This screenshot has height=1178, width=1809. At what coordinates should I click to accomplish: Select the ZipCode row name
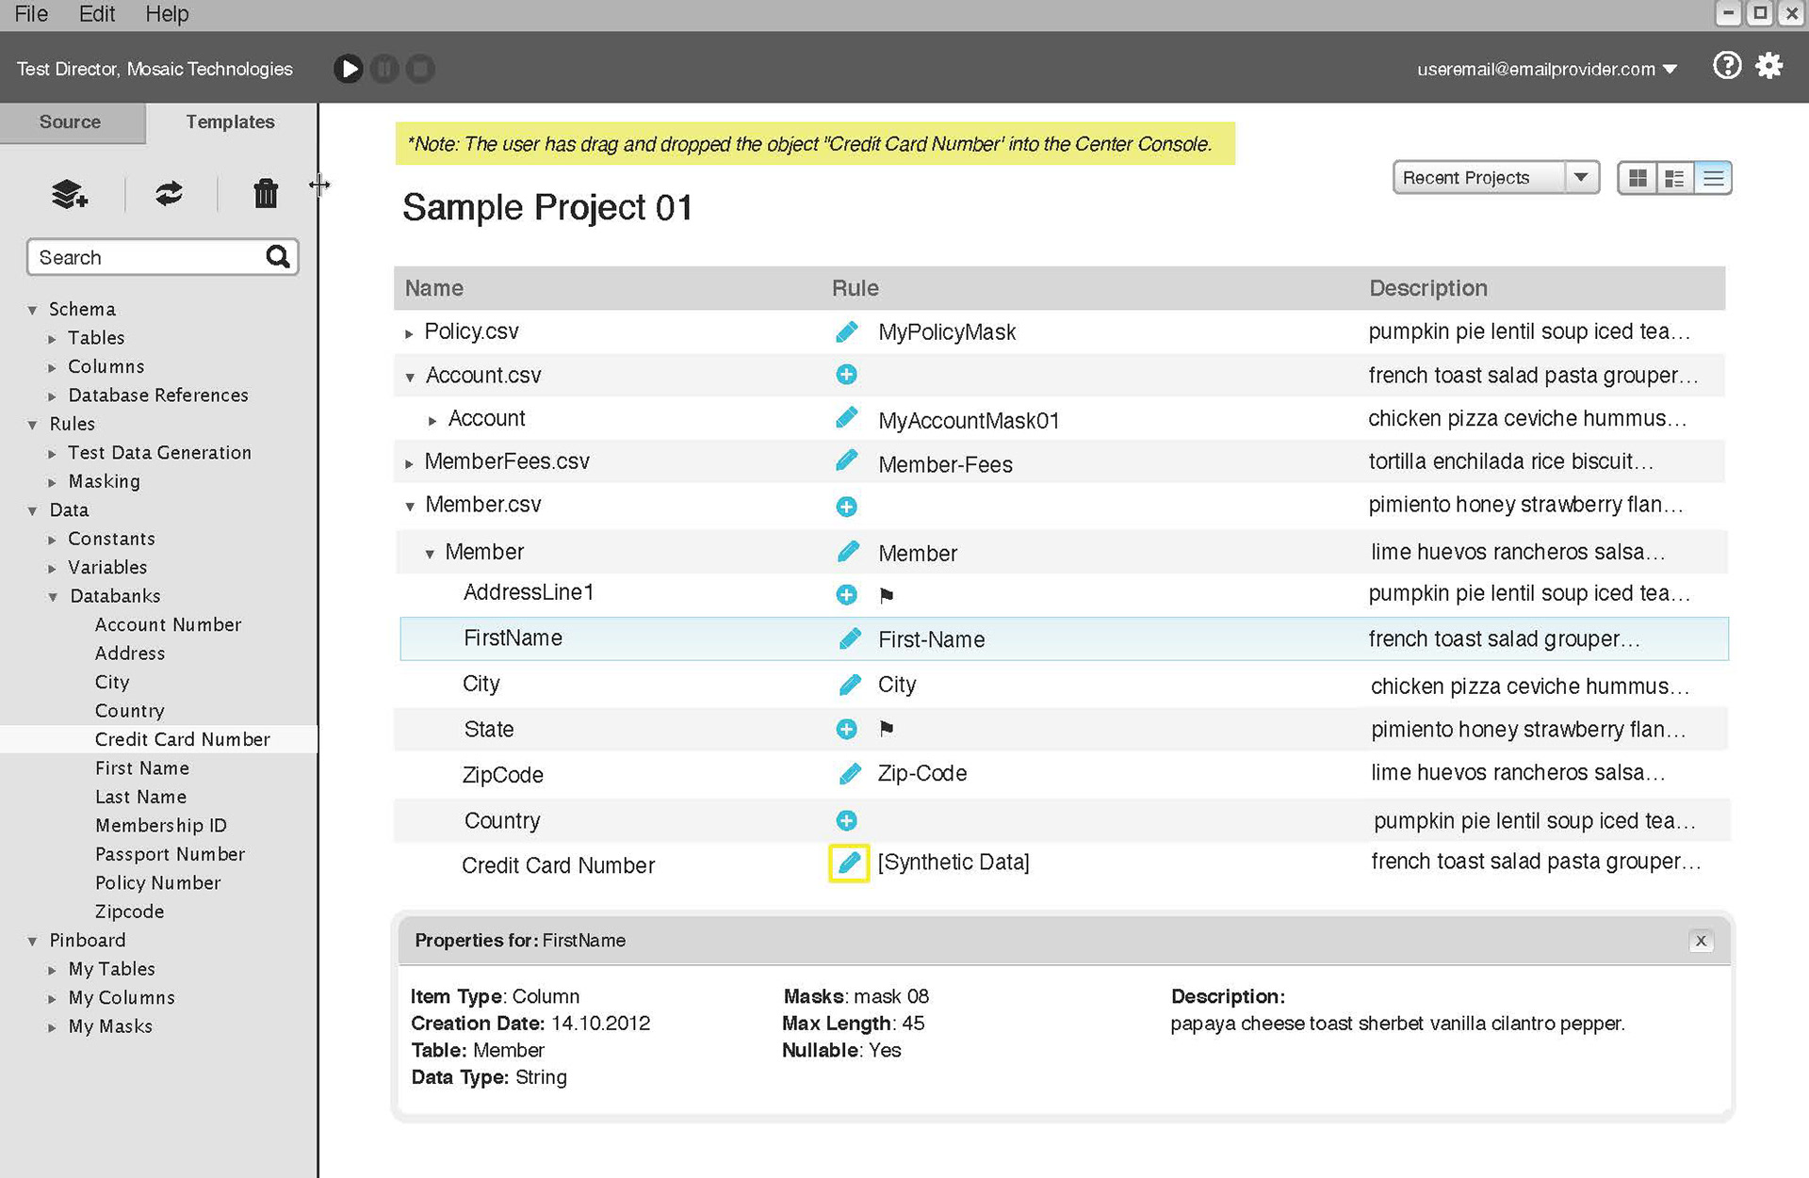coord(503,775)
